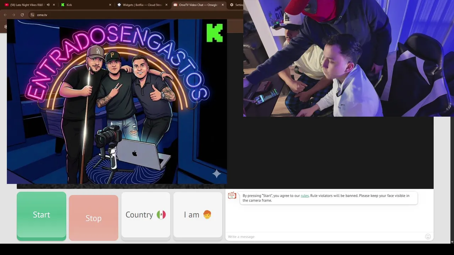Viewport: 454px width, 255px height.
Task: Open the I am gender selector
Action: pyautogui.click(x=198, y=215)
